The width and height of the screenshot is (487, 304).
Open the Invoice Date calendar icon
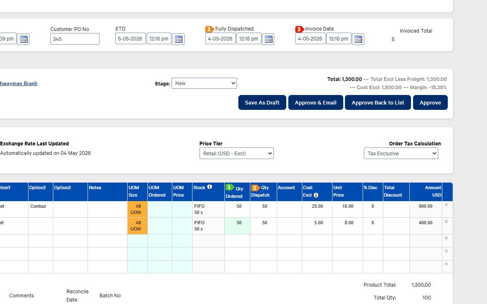pyautogui.click(x=358, y=39)
